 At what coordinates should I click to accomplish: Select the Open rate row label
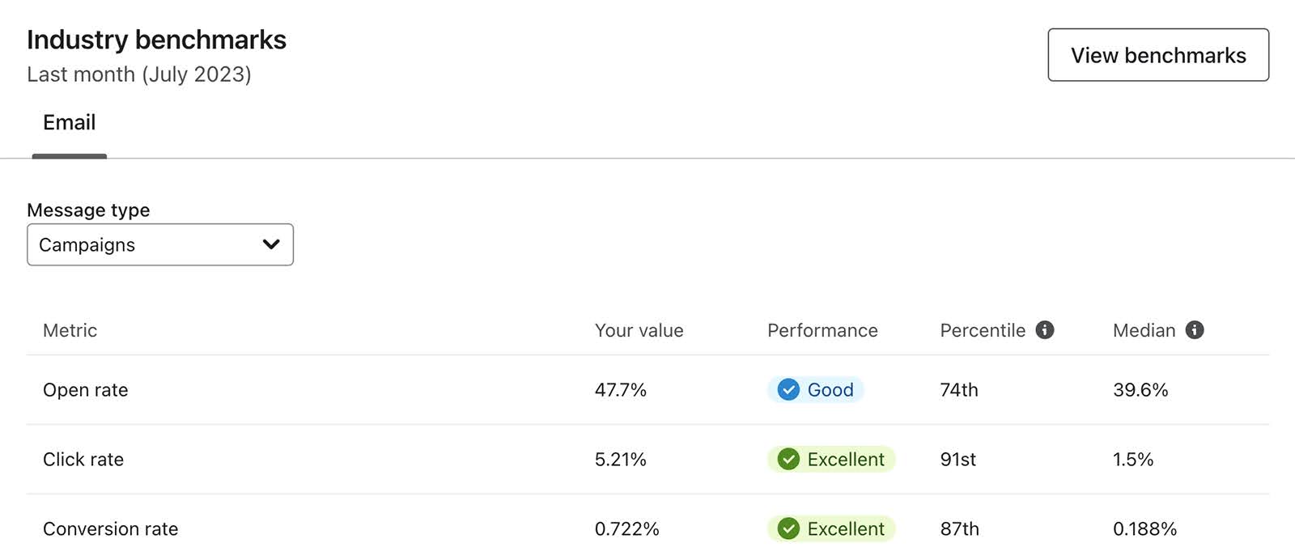tap(85, 389)
